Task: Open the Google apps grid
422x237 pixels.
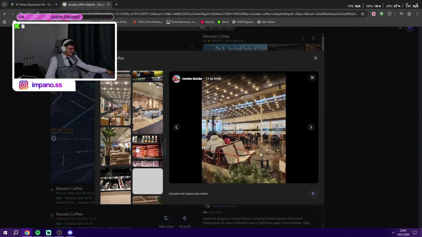Action: coord(400,28)
